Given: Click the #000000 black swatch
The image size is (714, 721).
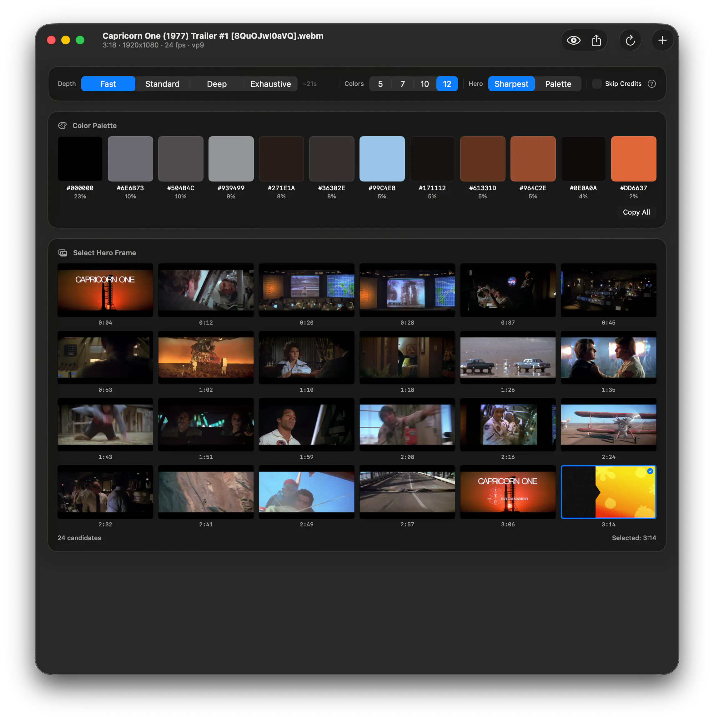Looking at the screenshot, I should coord(80,159).
